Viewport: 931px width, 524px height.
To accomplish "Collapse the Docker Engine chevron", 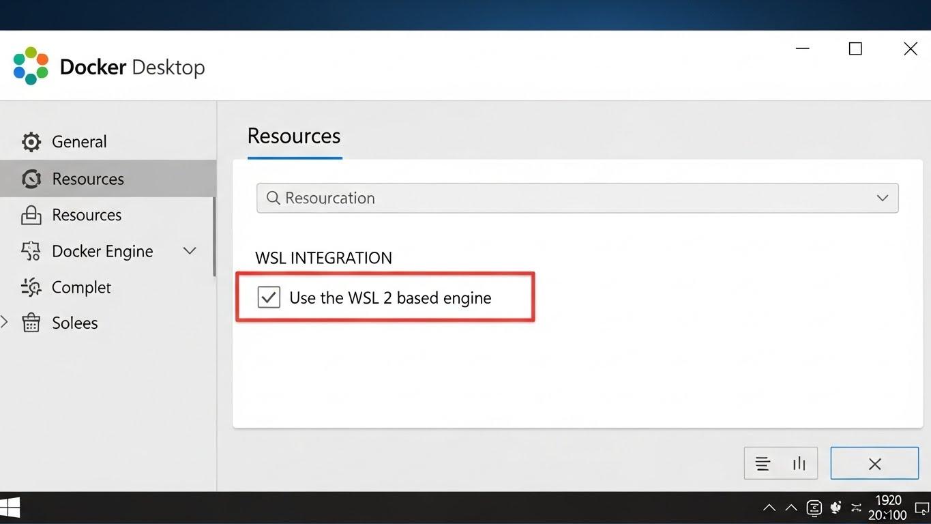I will tap(189, 250).
